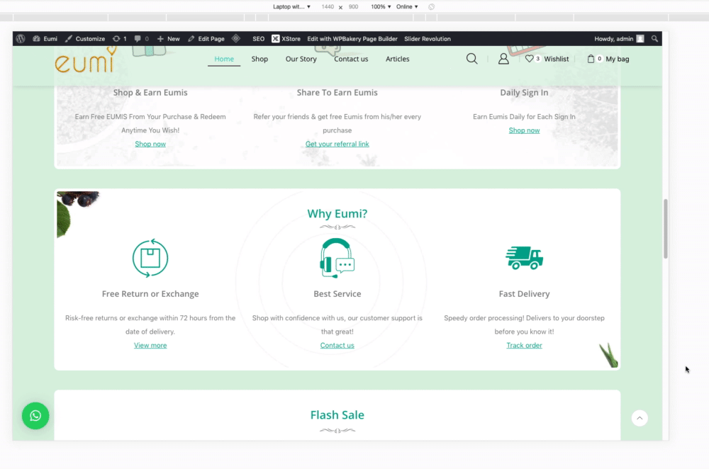The height and width of the screenshot is (469, 709).
Task: Click the diamond icon next to Edit Page
Action: (x=236, y=38)
